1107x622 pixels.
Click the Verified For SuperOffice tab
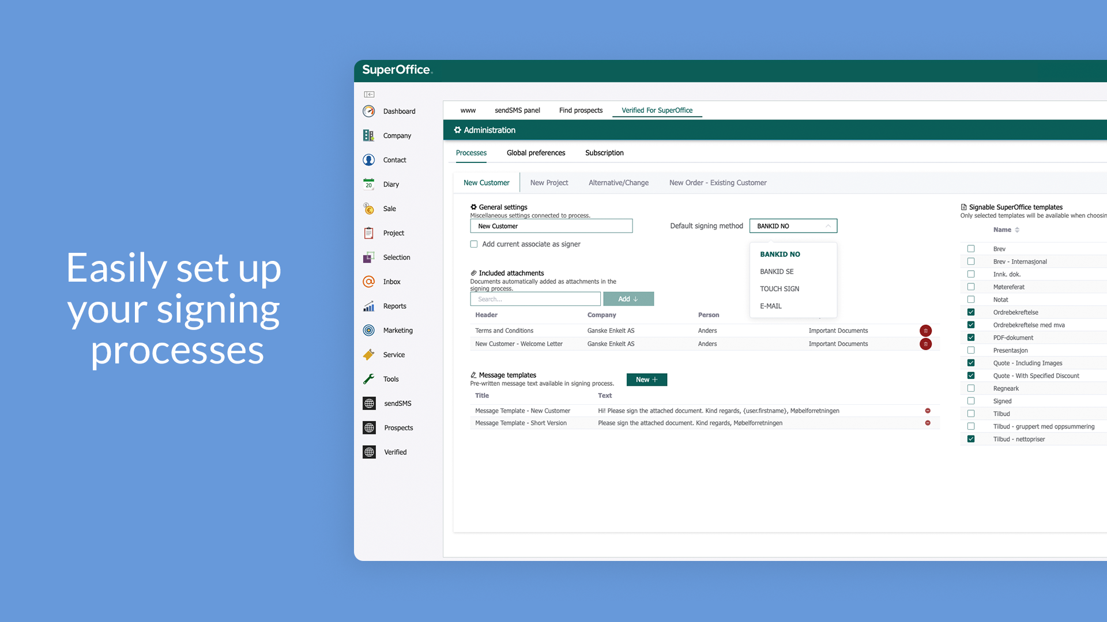657,110
